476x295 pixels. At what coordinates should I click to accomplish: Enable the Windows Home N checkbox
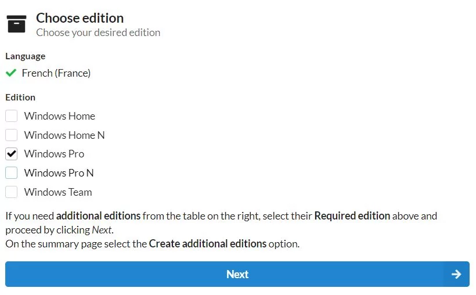(11, 135)
